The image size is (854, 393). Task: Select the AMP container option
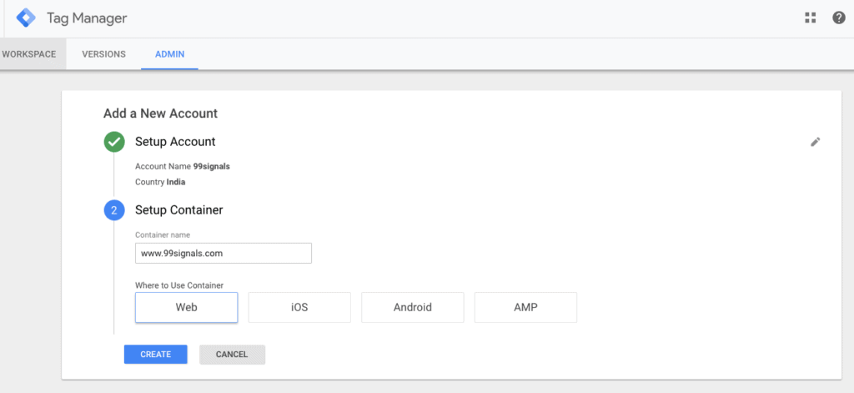pyautogui.click(x=525, y=307)
